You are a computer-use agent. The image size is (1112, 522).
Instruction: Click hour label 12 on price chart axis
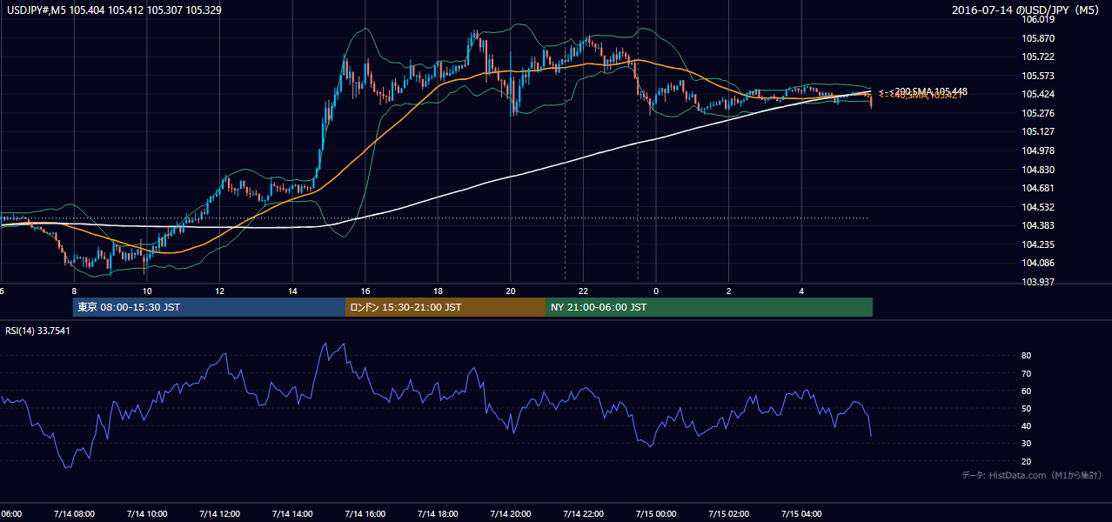220,291
